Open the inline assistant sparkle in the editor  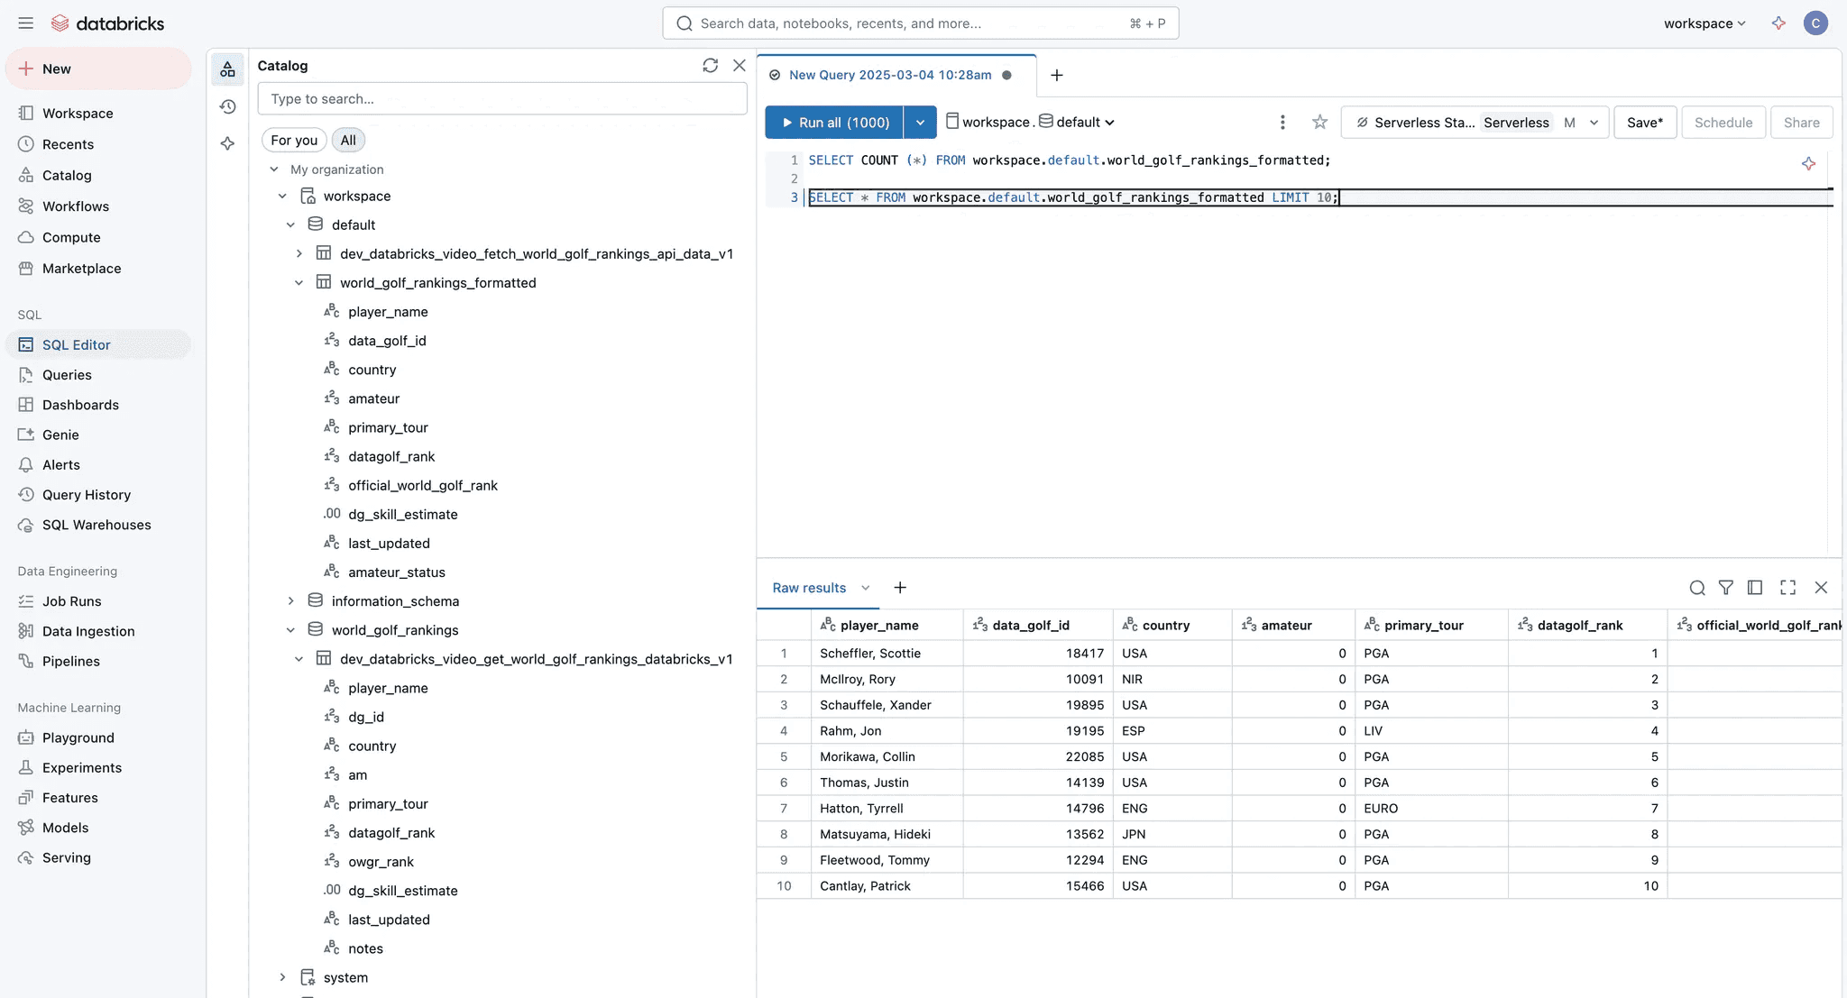[1808, 163]
